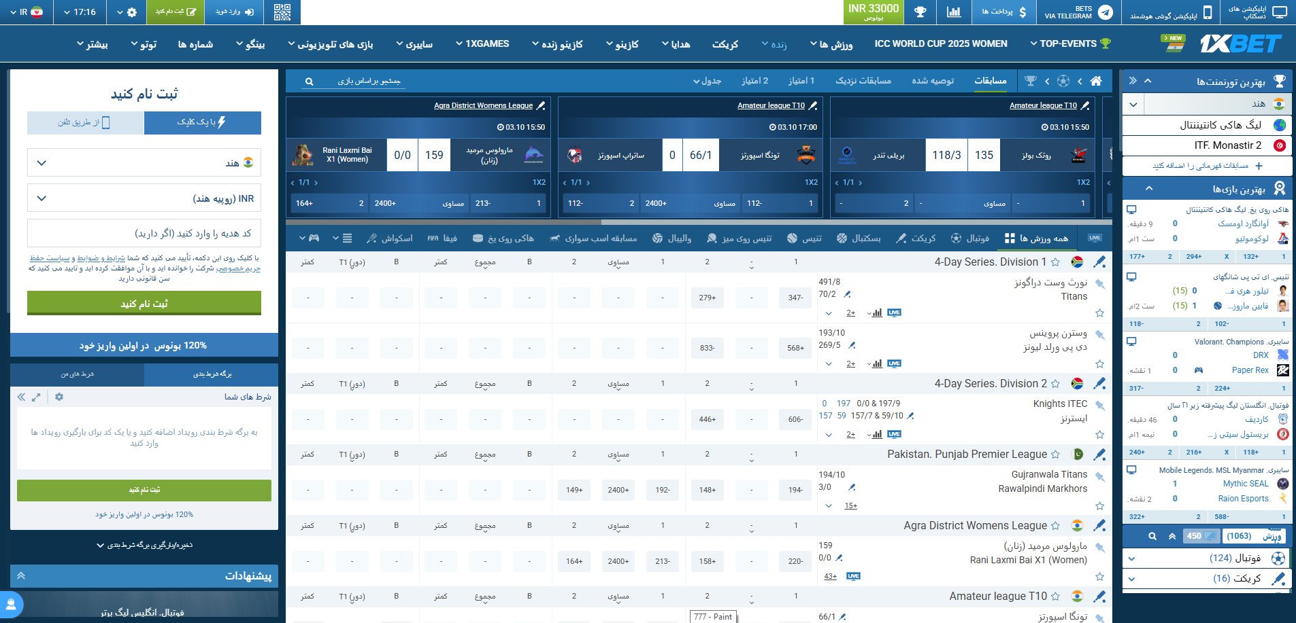The image size is (1296, 623).
Task: Open Agra District Womens League link
Action: coord(483,106)
